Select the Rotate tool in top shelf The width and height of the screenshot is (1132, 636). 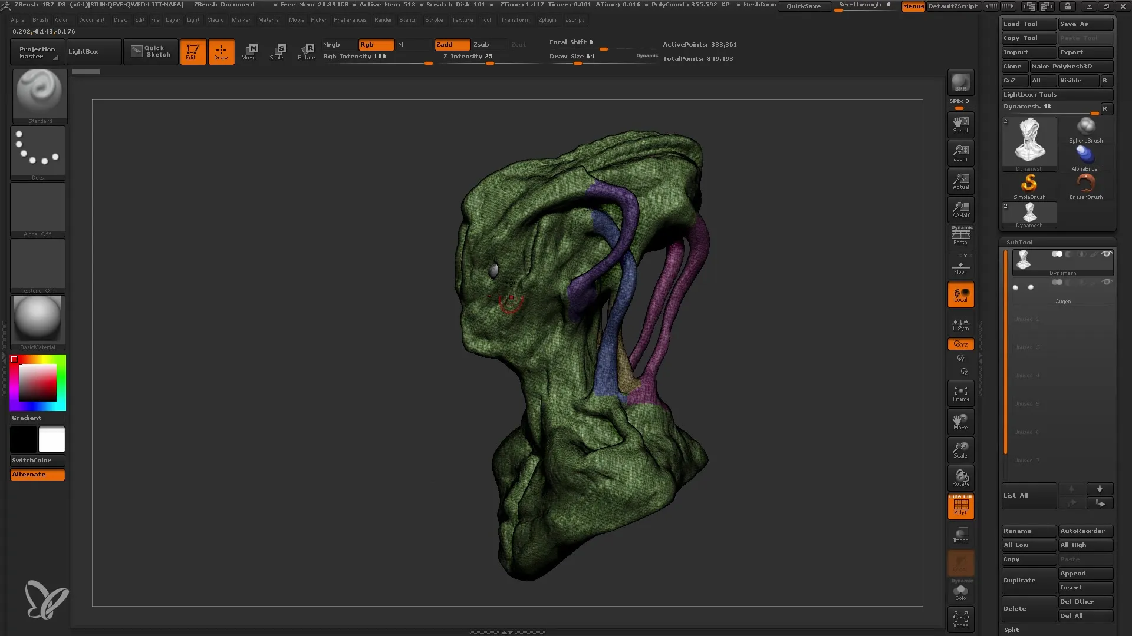(x=306, y=52)
